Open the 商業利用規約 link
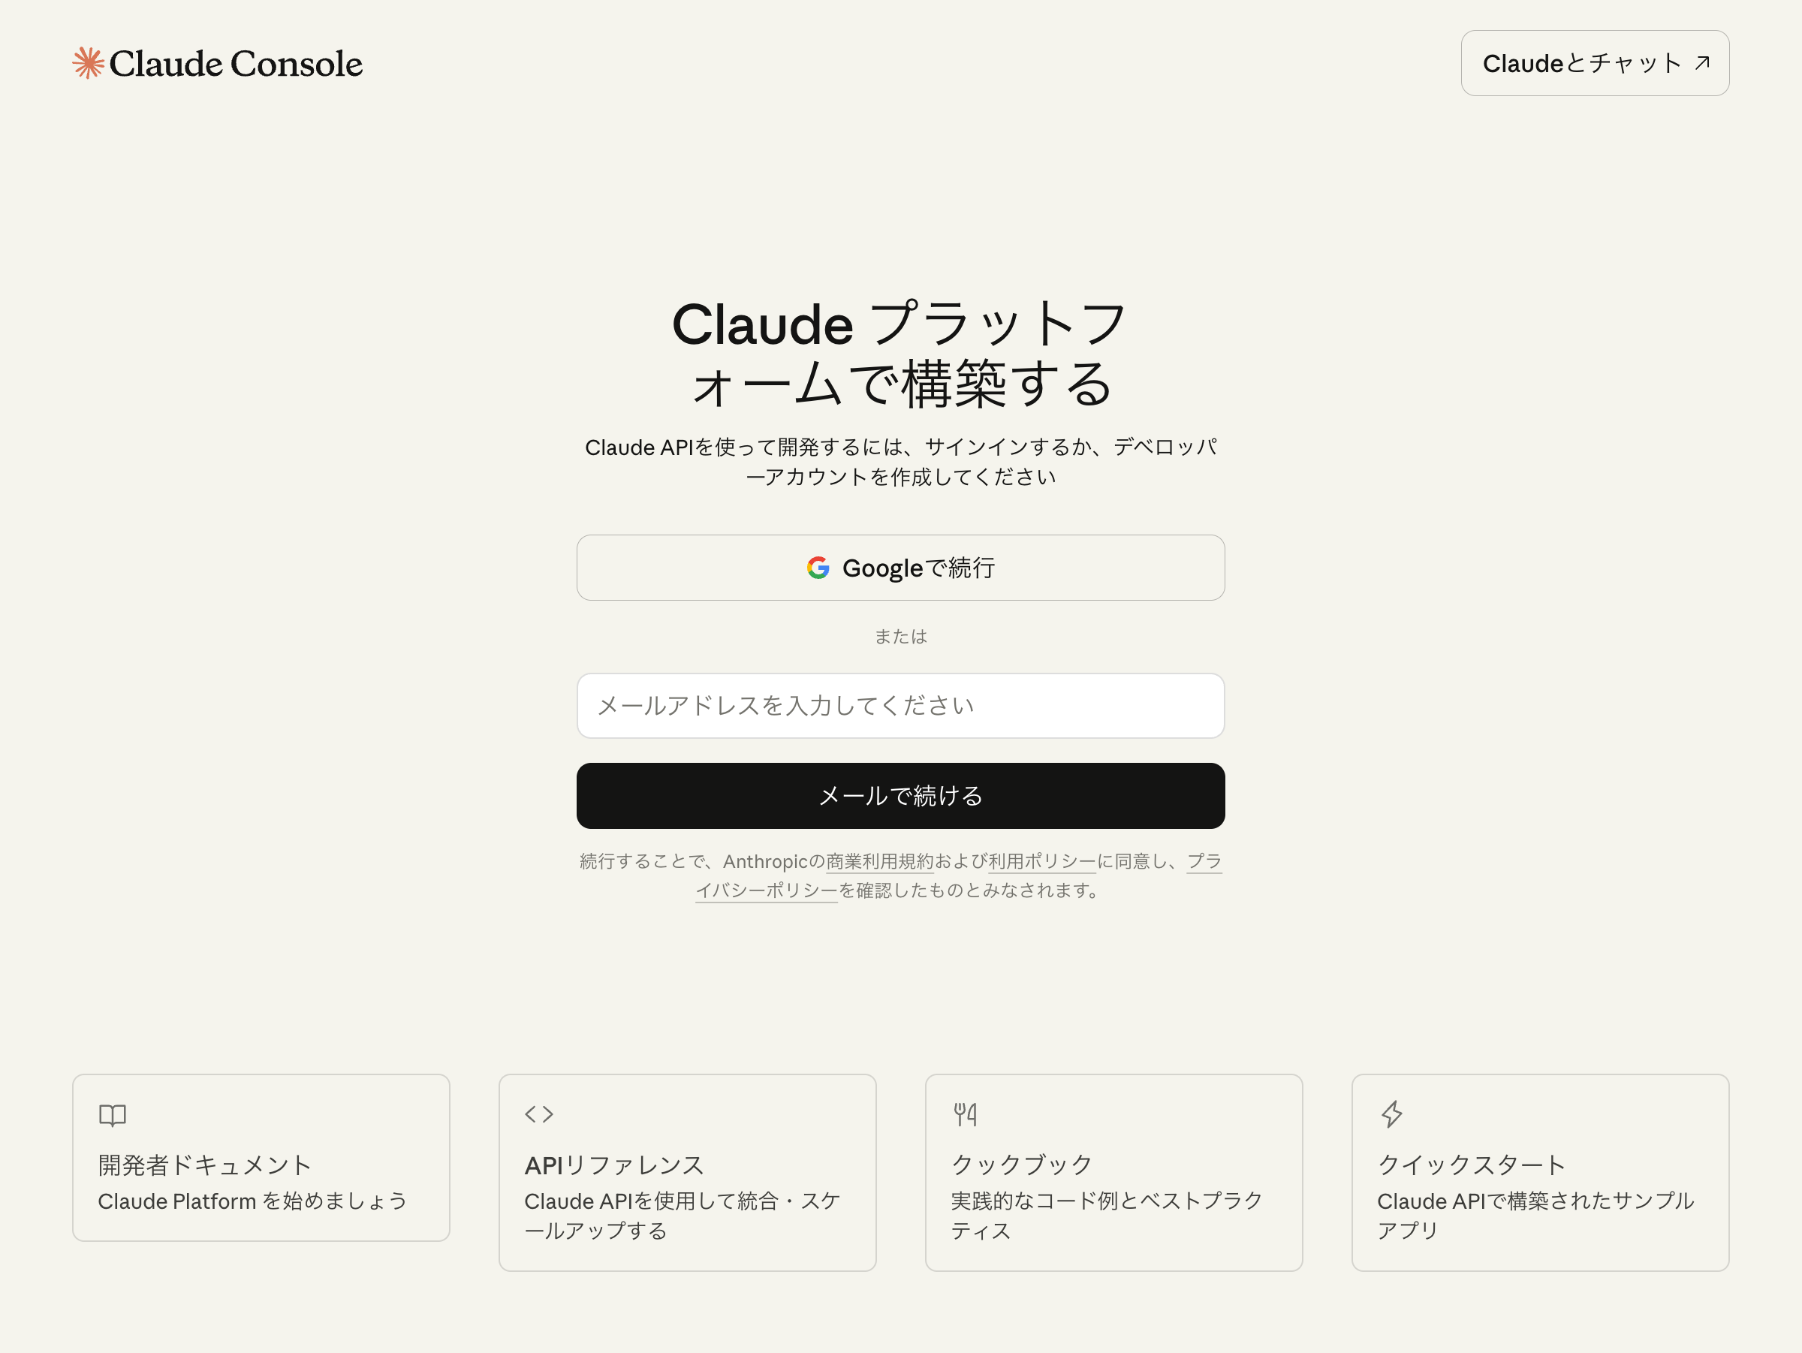This screenshot has width=1802, height=1353. point(879,862)
